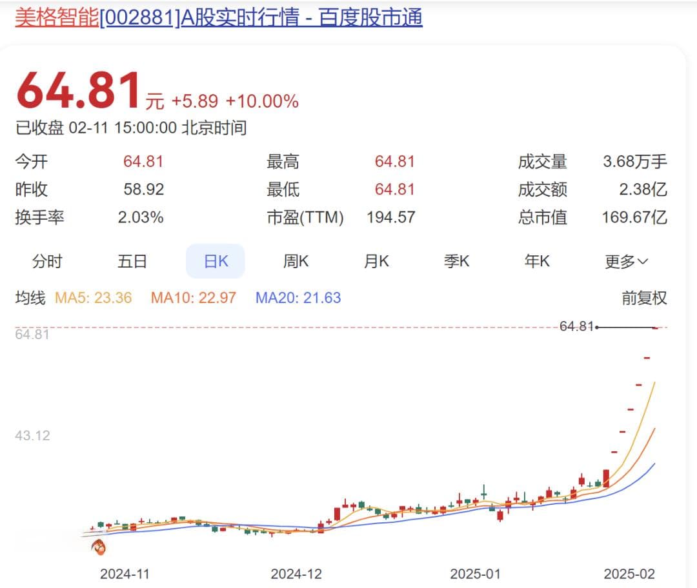Viewport: 697px width, 588px height.
Task: Click the 64.81 high-price callout on the chart
Action: click(x=576, y=326)
